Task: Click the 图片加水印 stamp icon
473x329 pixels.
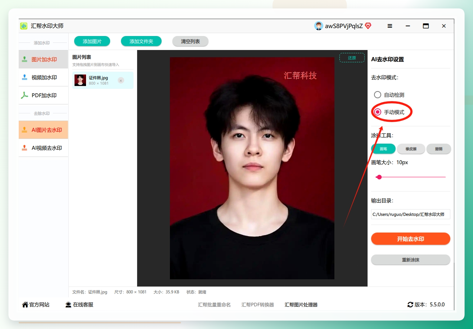Action: pos(24,59)
